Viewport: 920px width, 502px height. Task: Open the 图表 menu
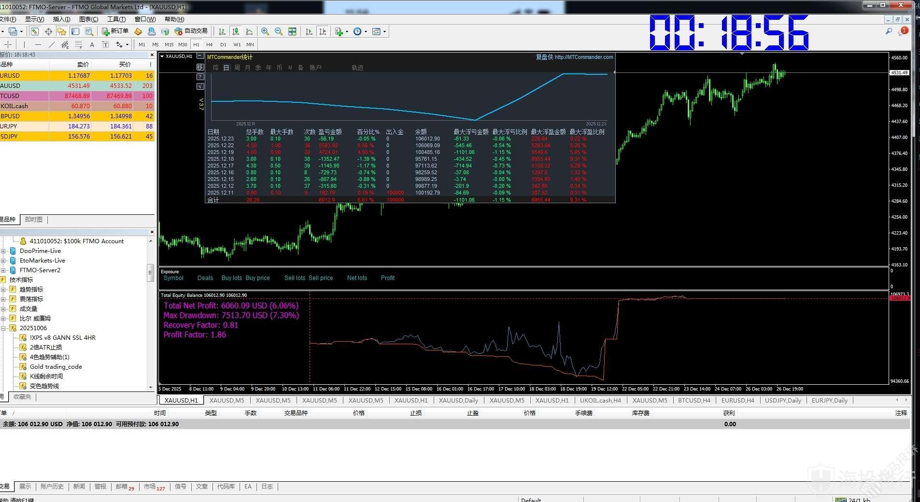(88, 19)
